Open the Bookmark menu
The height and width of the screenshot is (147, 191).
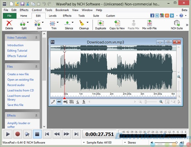[62, 10]
